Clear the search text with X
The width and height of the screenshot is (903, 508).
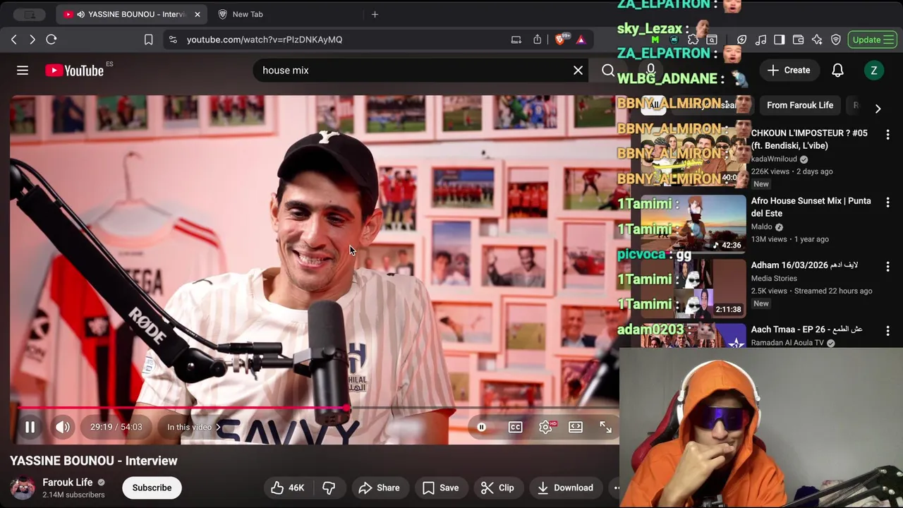[x=578, y=70]
